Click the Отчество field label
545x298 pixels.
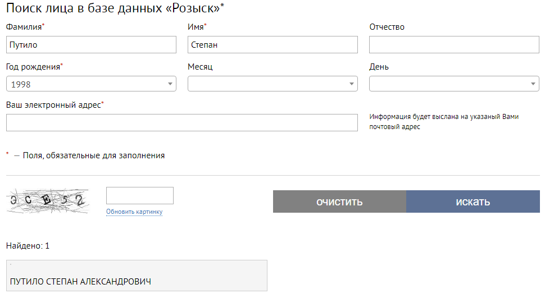(x=387, y=27)
